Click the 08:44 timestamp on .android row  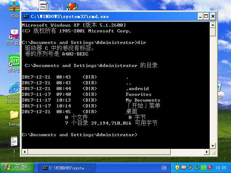point(64,89)
